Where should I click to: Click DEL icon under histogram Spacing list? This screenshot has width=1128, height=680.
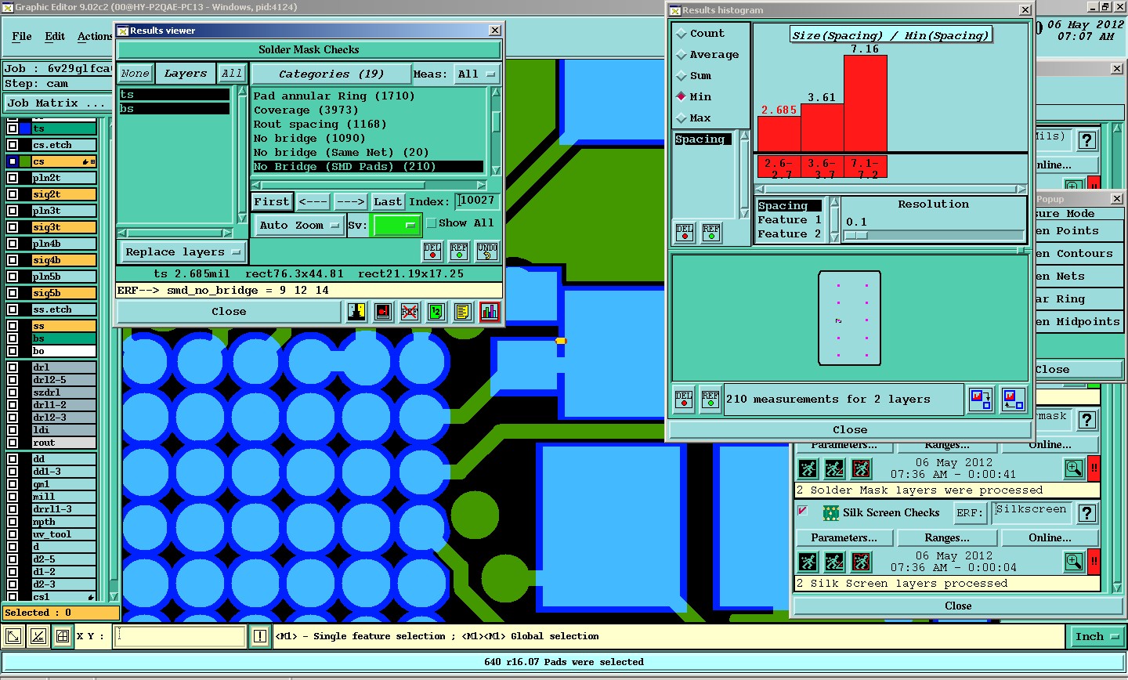(685, 233)
